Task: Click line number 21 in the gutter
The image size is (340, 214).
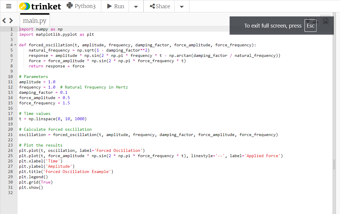Action: (10, 135)
